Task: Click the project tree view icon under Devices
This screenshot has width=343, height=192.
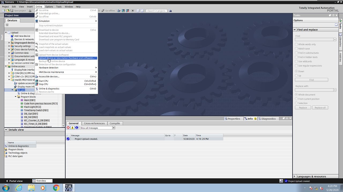Action: [7, 25]
